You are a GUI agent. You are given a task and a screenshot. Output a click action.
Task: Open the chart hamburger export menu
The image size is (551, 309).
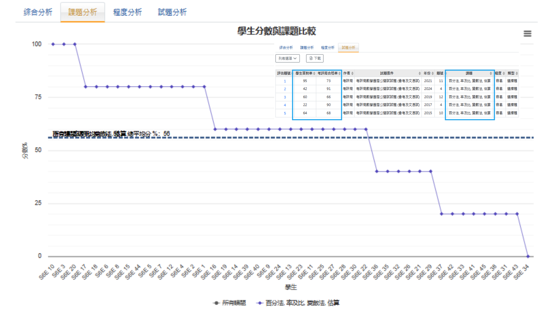(x=528, y=34)
